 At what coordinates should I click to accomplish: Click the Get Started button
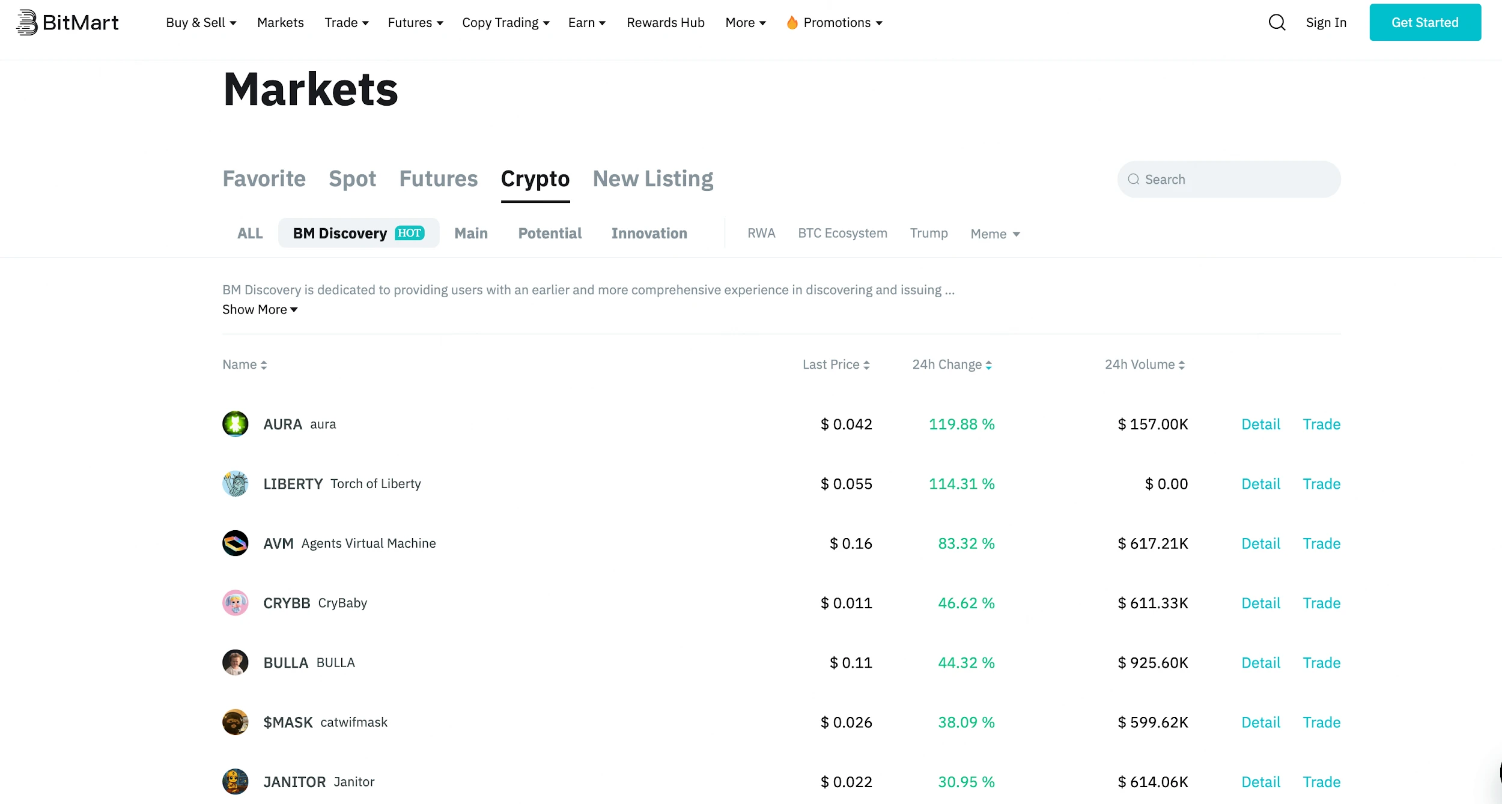tap(1424, 22)
